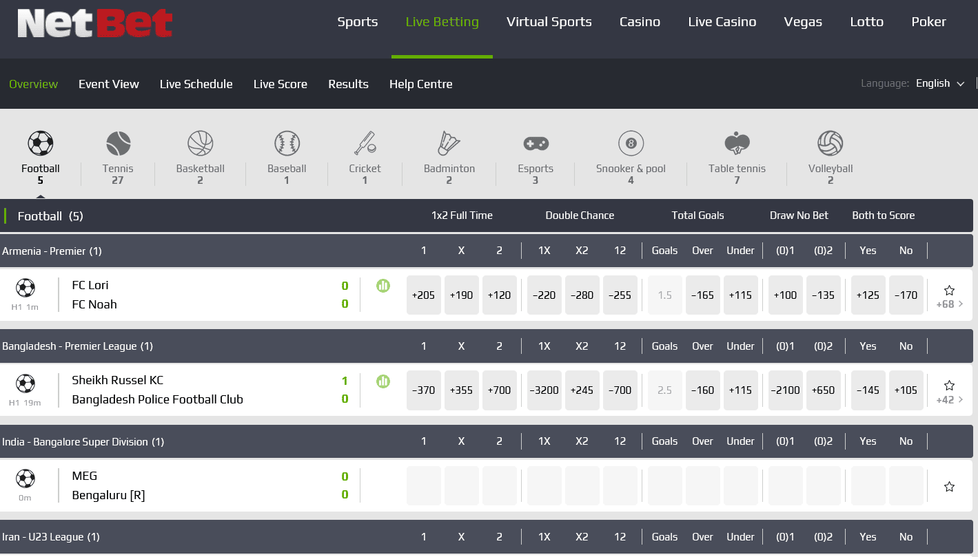
Task: Select 12 double chance at -255
Action: 620,295
